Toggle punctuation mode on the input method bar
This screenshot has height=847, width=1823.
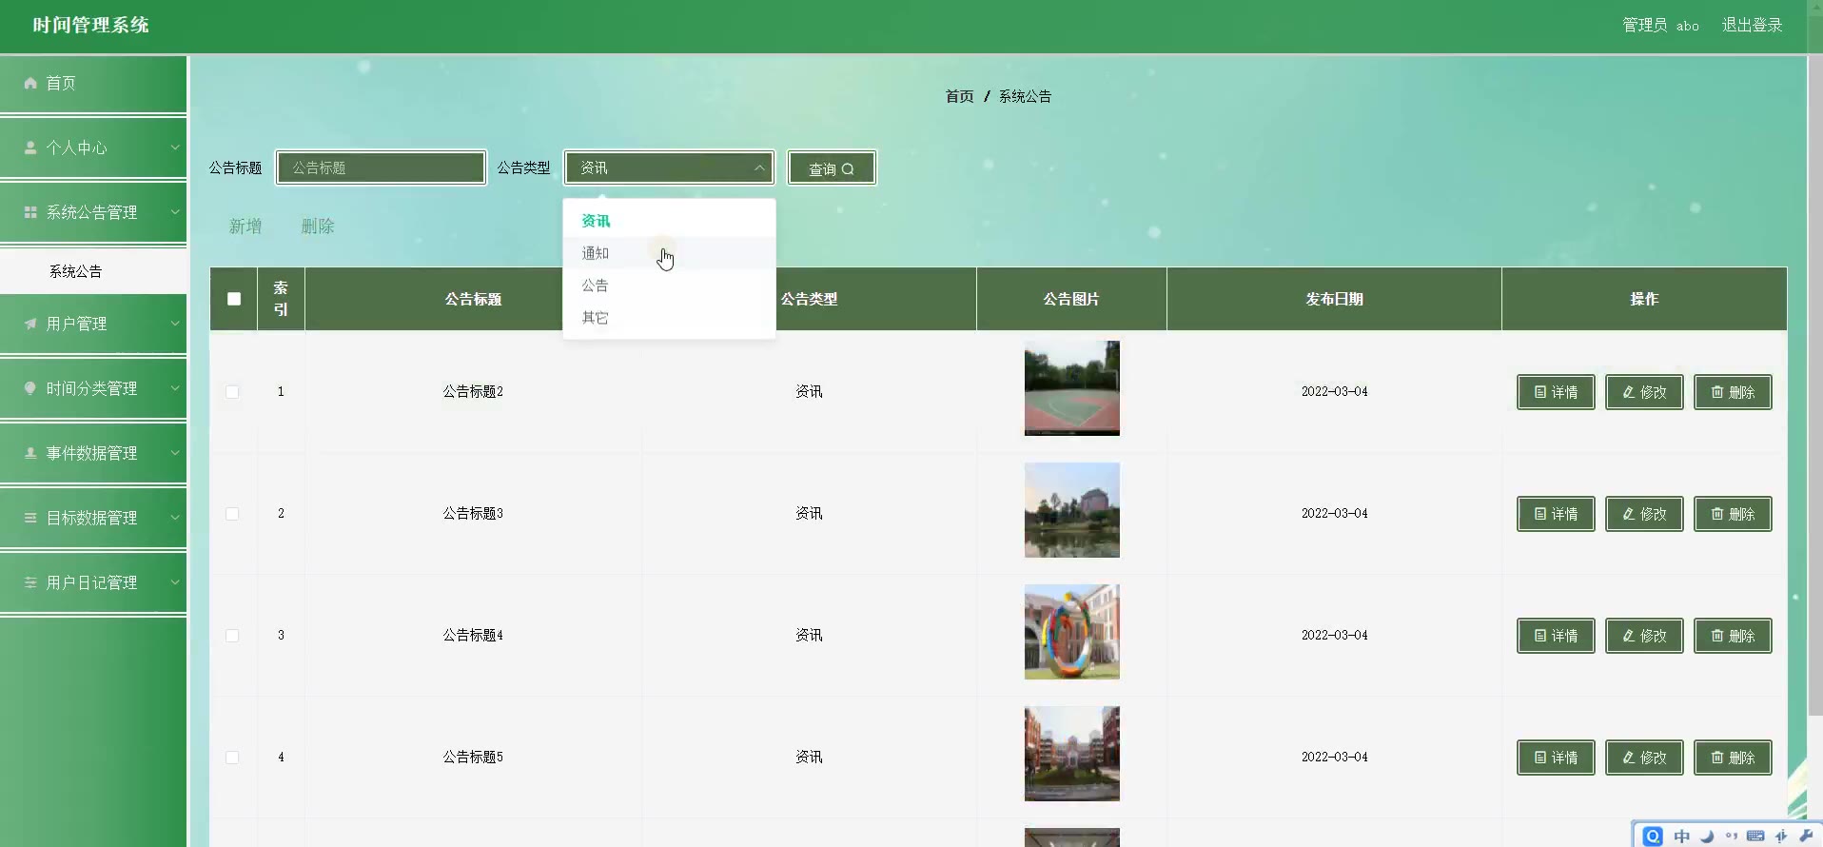pos(1731,836)
